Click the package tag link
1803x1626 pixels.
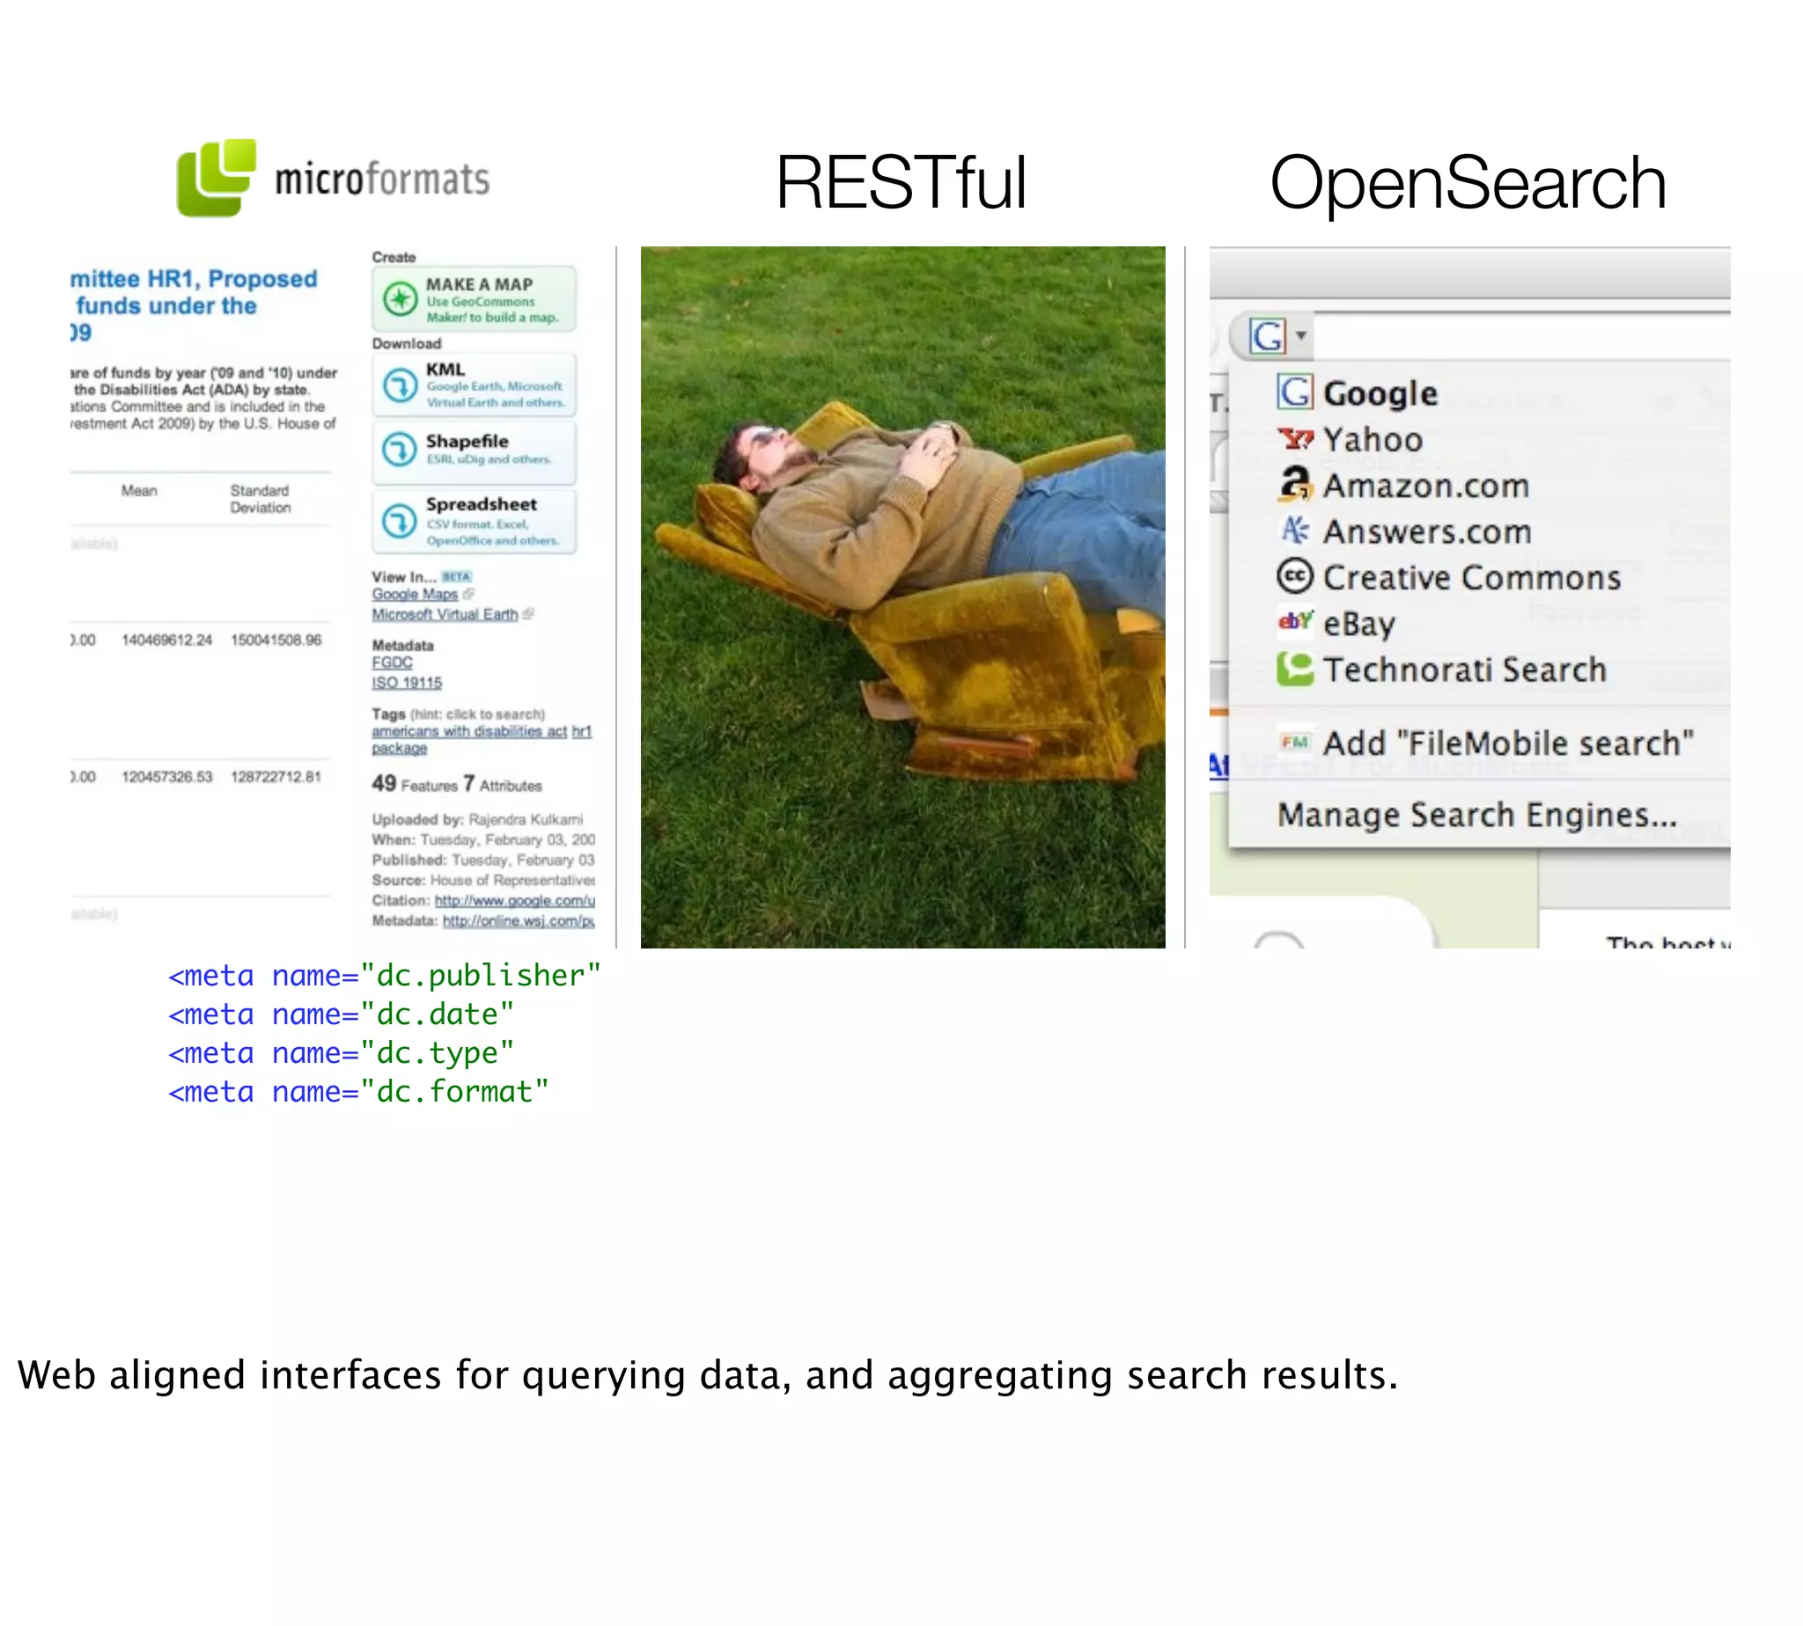pyautogui.click(x=400, y=749)
